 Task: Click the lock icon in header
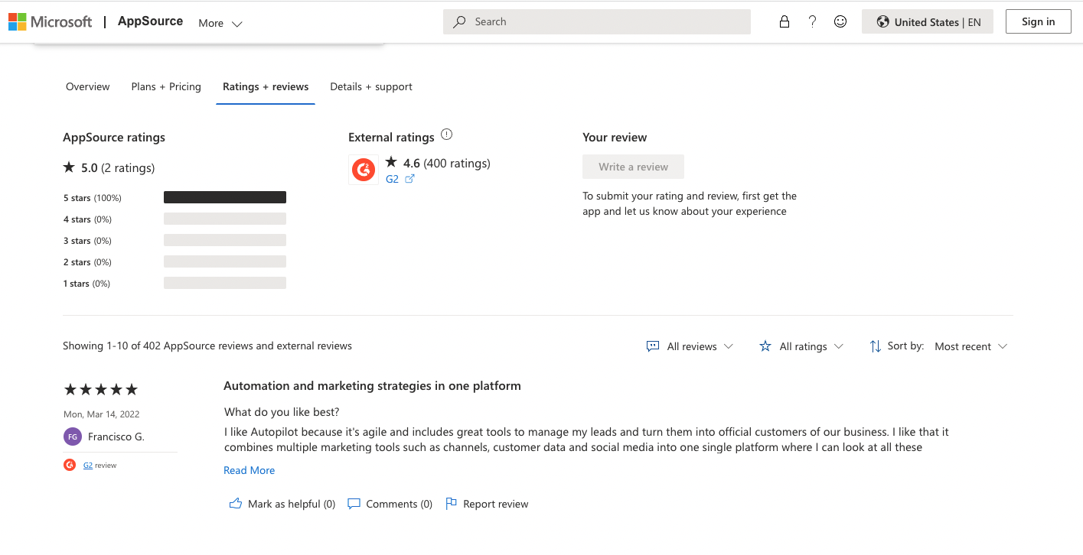tap(784, 22)
